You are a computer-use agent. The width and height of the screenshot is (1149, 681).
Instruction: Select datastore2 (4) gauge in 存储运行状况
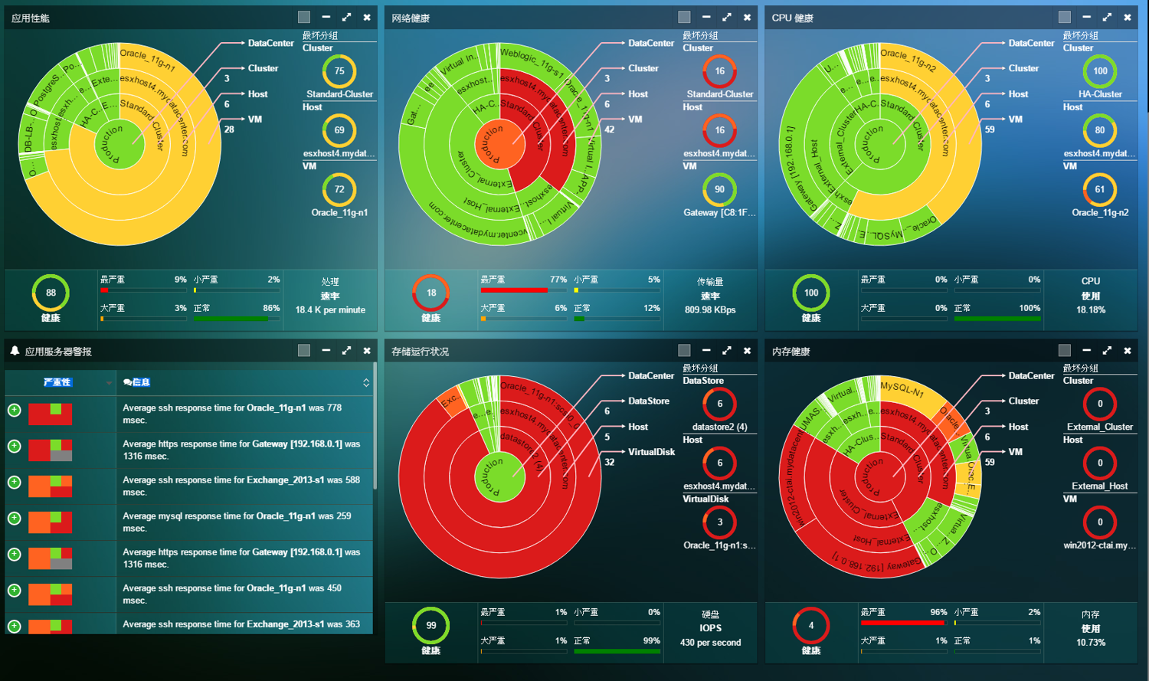(719, 404)
